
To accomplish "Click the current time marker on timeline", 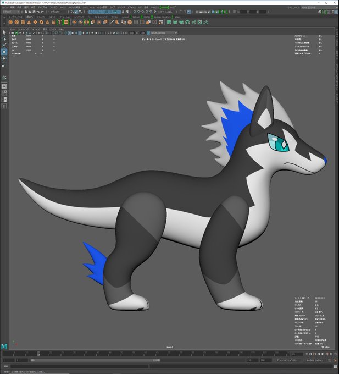I will click(x=38, y=354).
